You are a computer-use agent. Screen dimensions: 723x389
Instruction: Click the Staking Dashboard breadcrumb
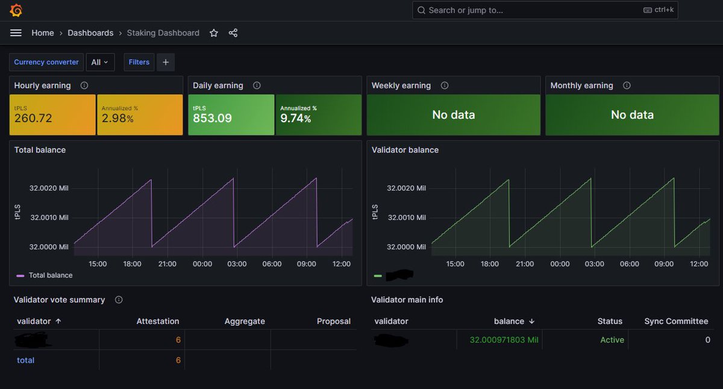(x=163, y=33)
